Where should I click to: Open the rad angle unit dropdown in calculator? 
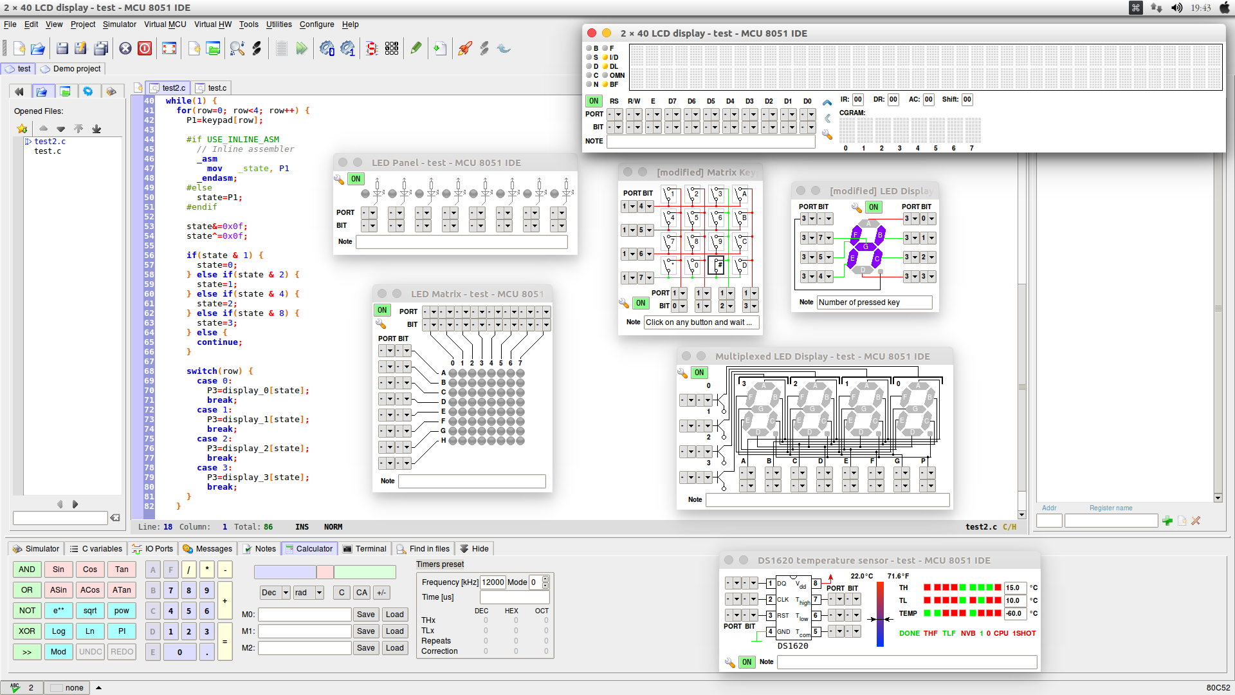click(x=308, y=593)
